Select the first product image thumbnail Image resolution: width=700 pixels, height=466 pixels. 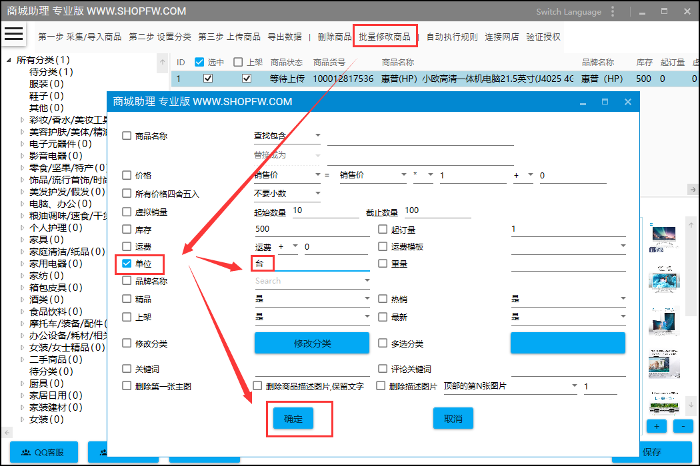coord(664,238)
